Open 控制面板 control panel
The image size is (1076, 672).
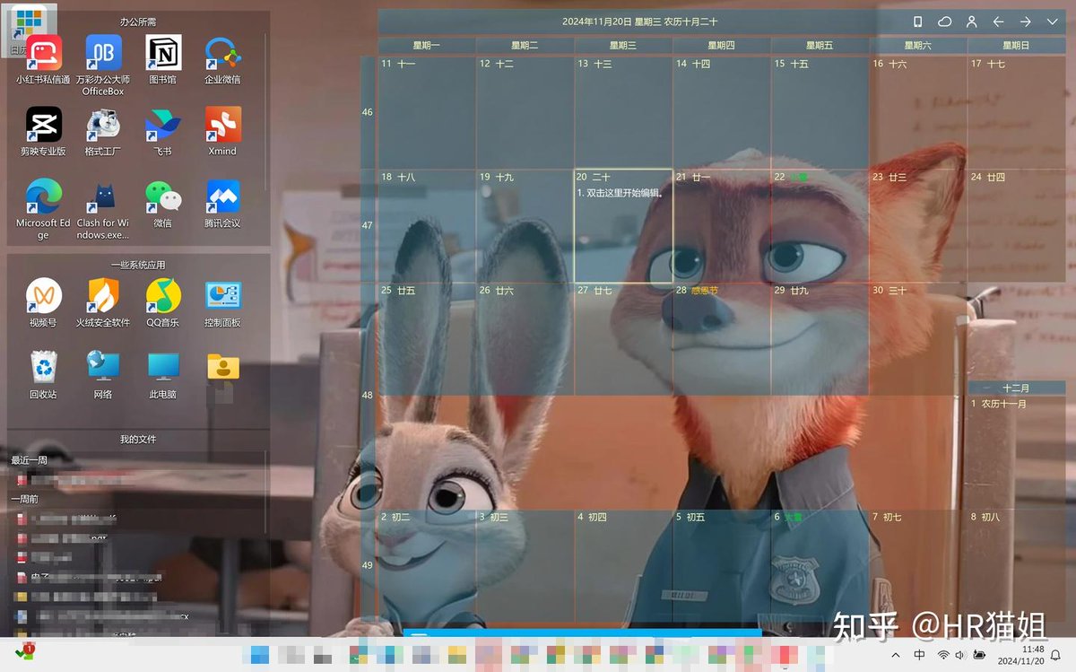click(222, 303)
